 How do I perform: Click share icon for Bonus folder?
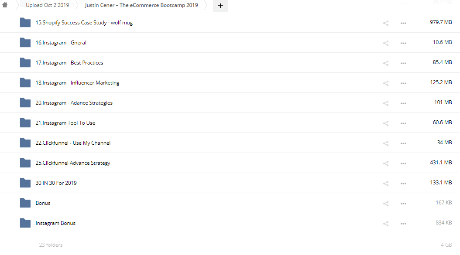coord(386,203)
